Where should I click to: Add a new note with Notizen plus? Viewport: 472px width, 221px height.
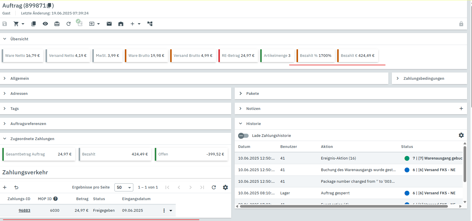[461, 108]
